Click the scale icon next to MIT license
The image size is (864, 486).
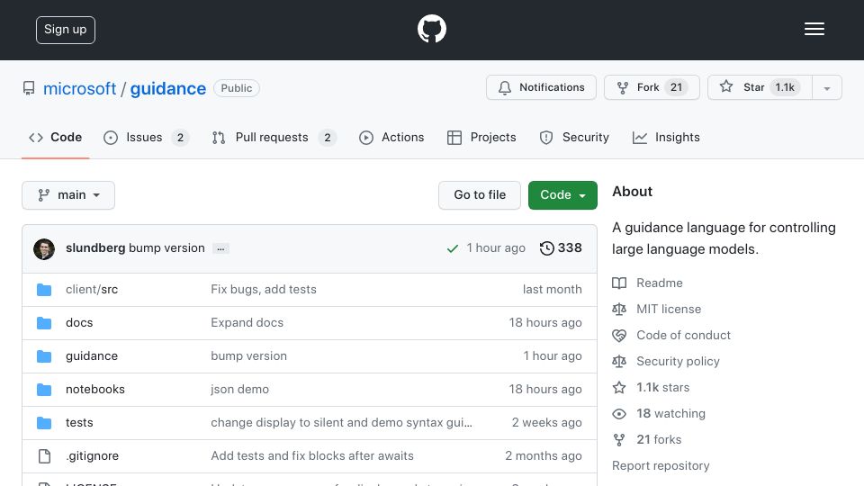(619, 309)
